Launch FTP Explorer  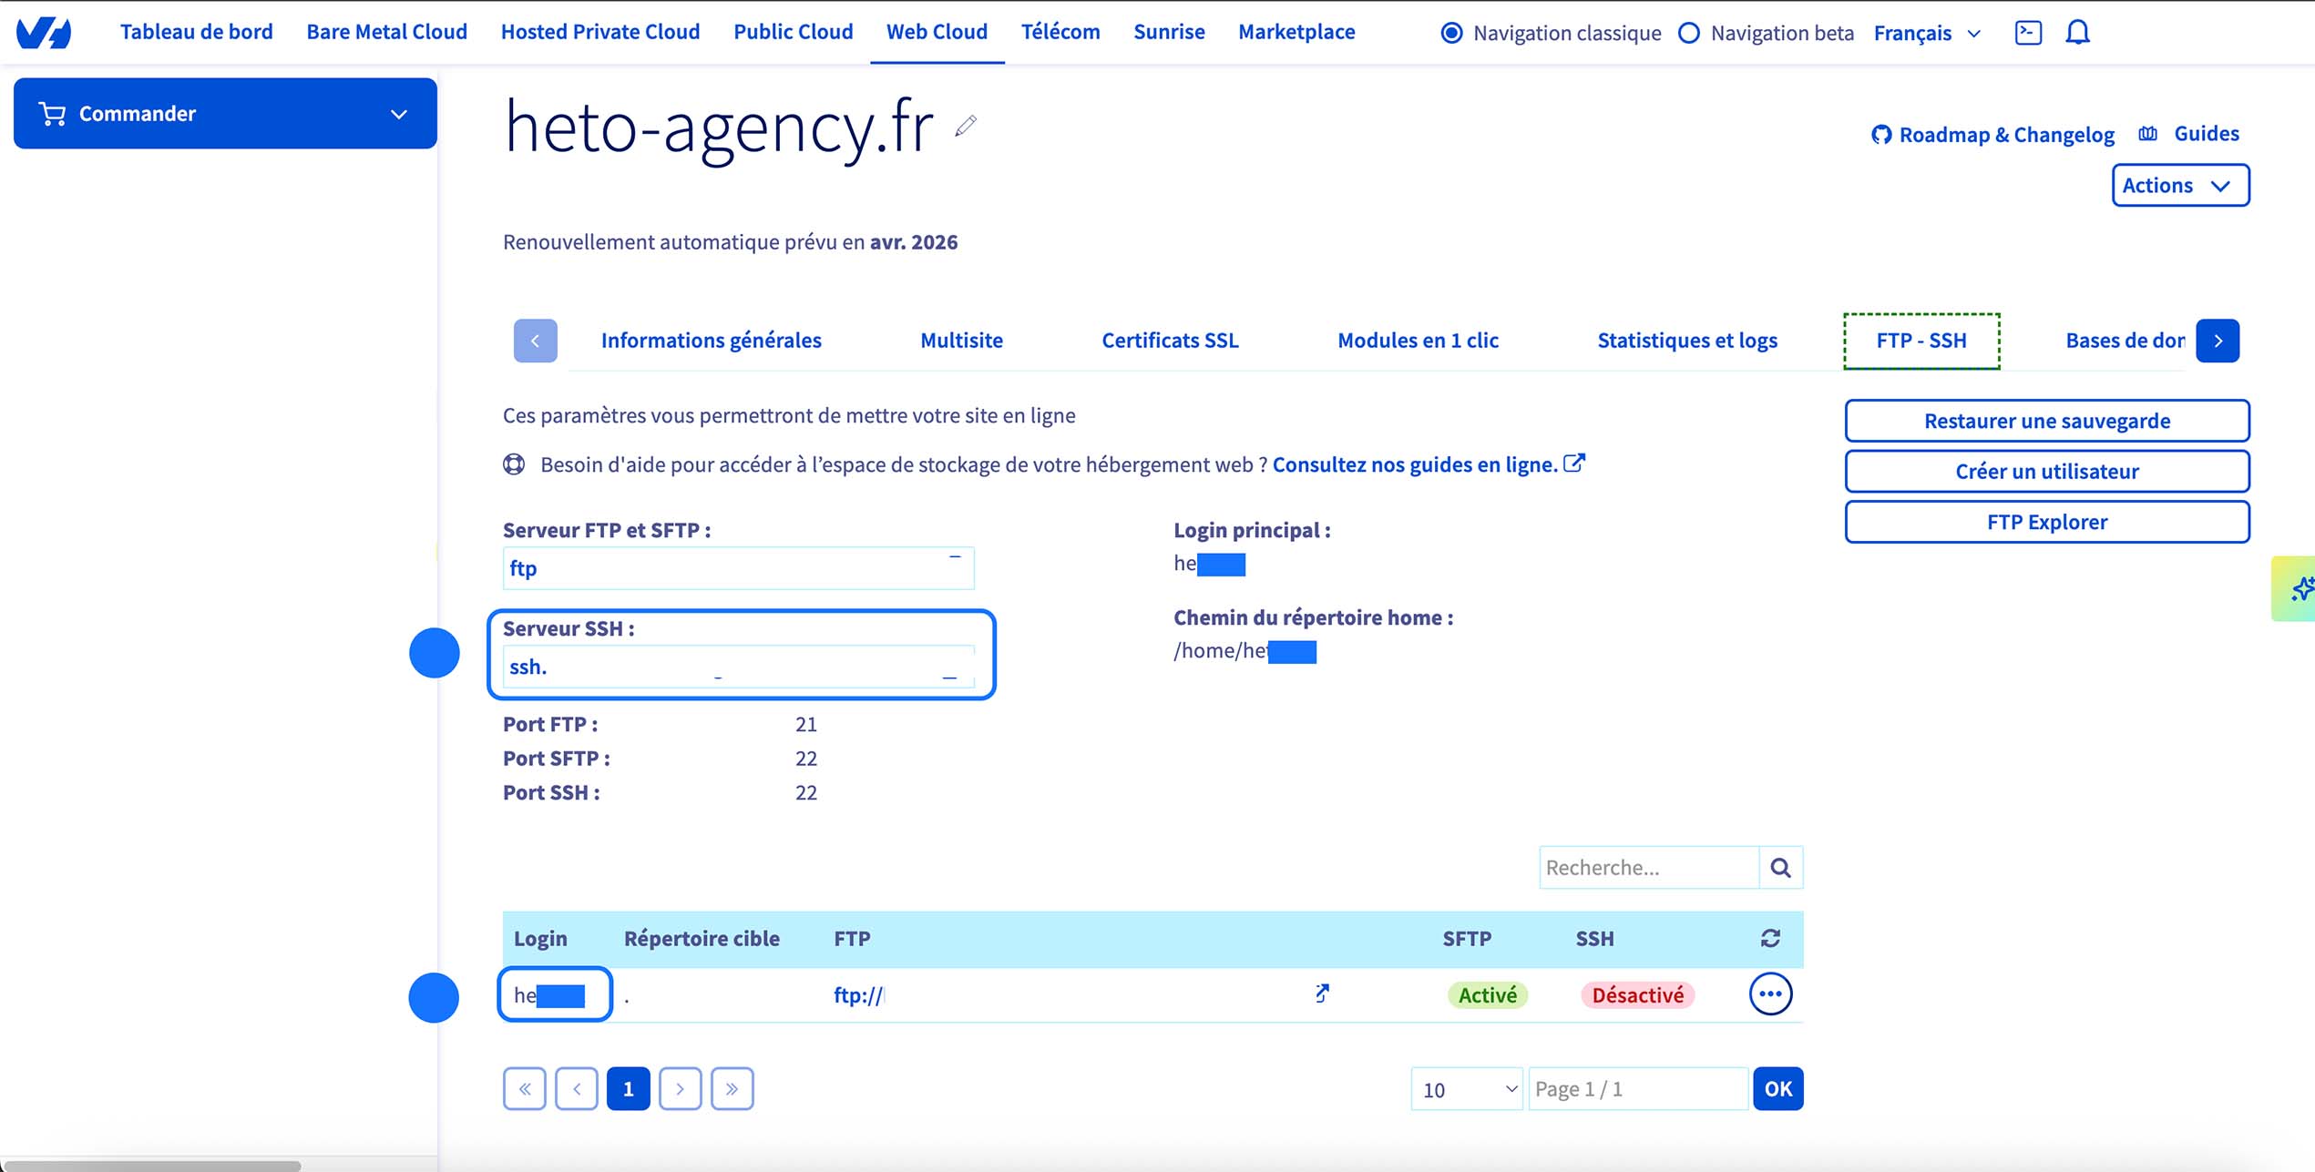click(2046, 521)
